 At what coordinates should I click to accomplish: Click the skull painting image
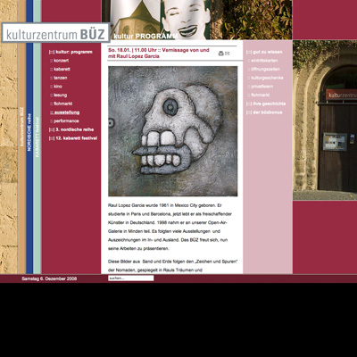(x=173, y=131)
